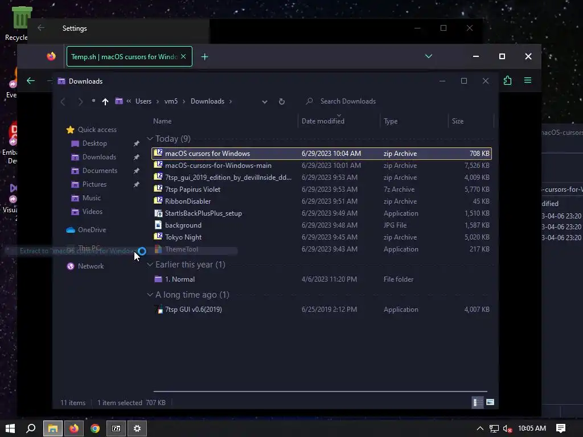The height and width of the screenshot is (437, 583).
Task: Show hidden system tray icons
Action: [x=480, y=428]
